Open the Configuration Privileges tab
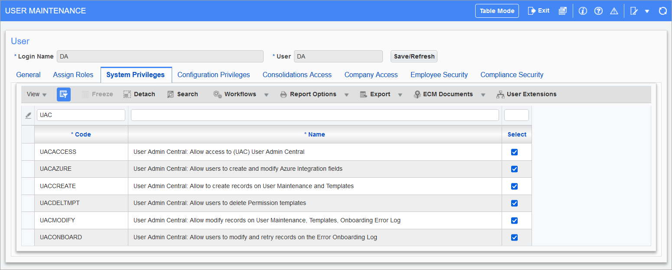Screen dimensions: 672x270 [x=214, y=75]
